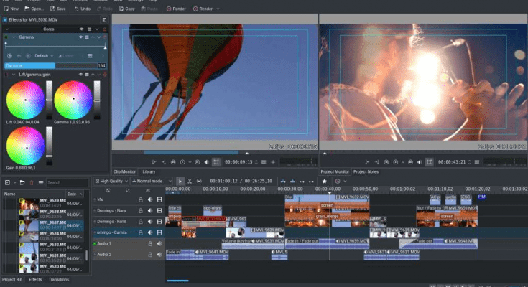Click the Lift color wheel

(x=25, y=100)
